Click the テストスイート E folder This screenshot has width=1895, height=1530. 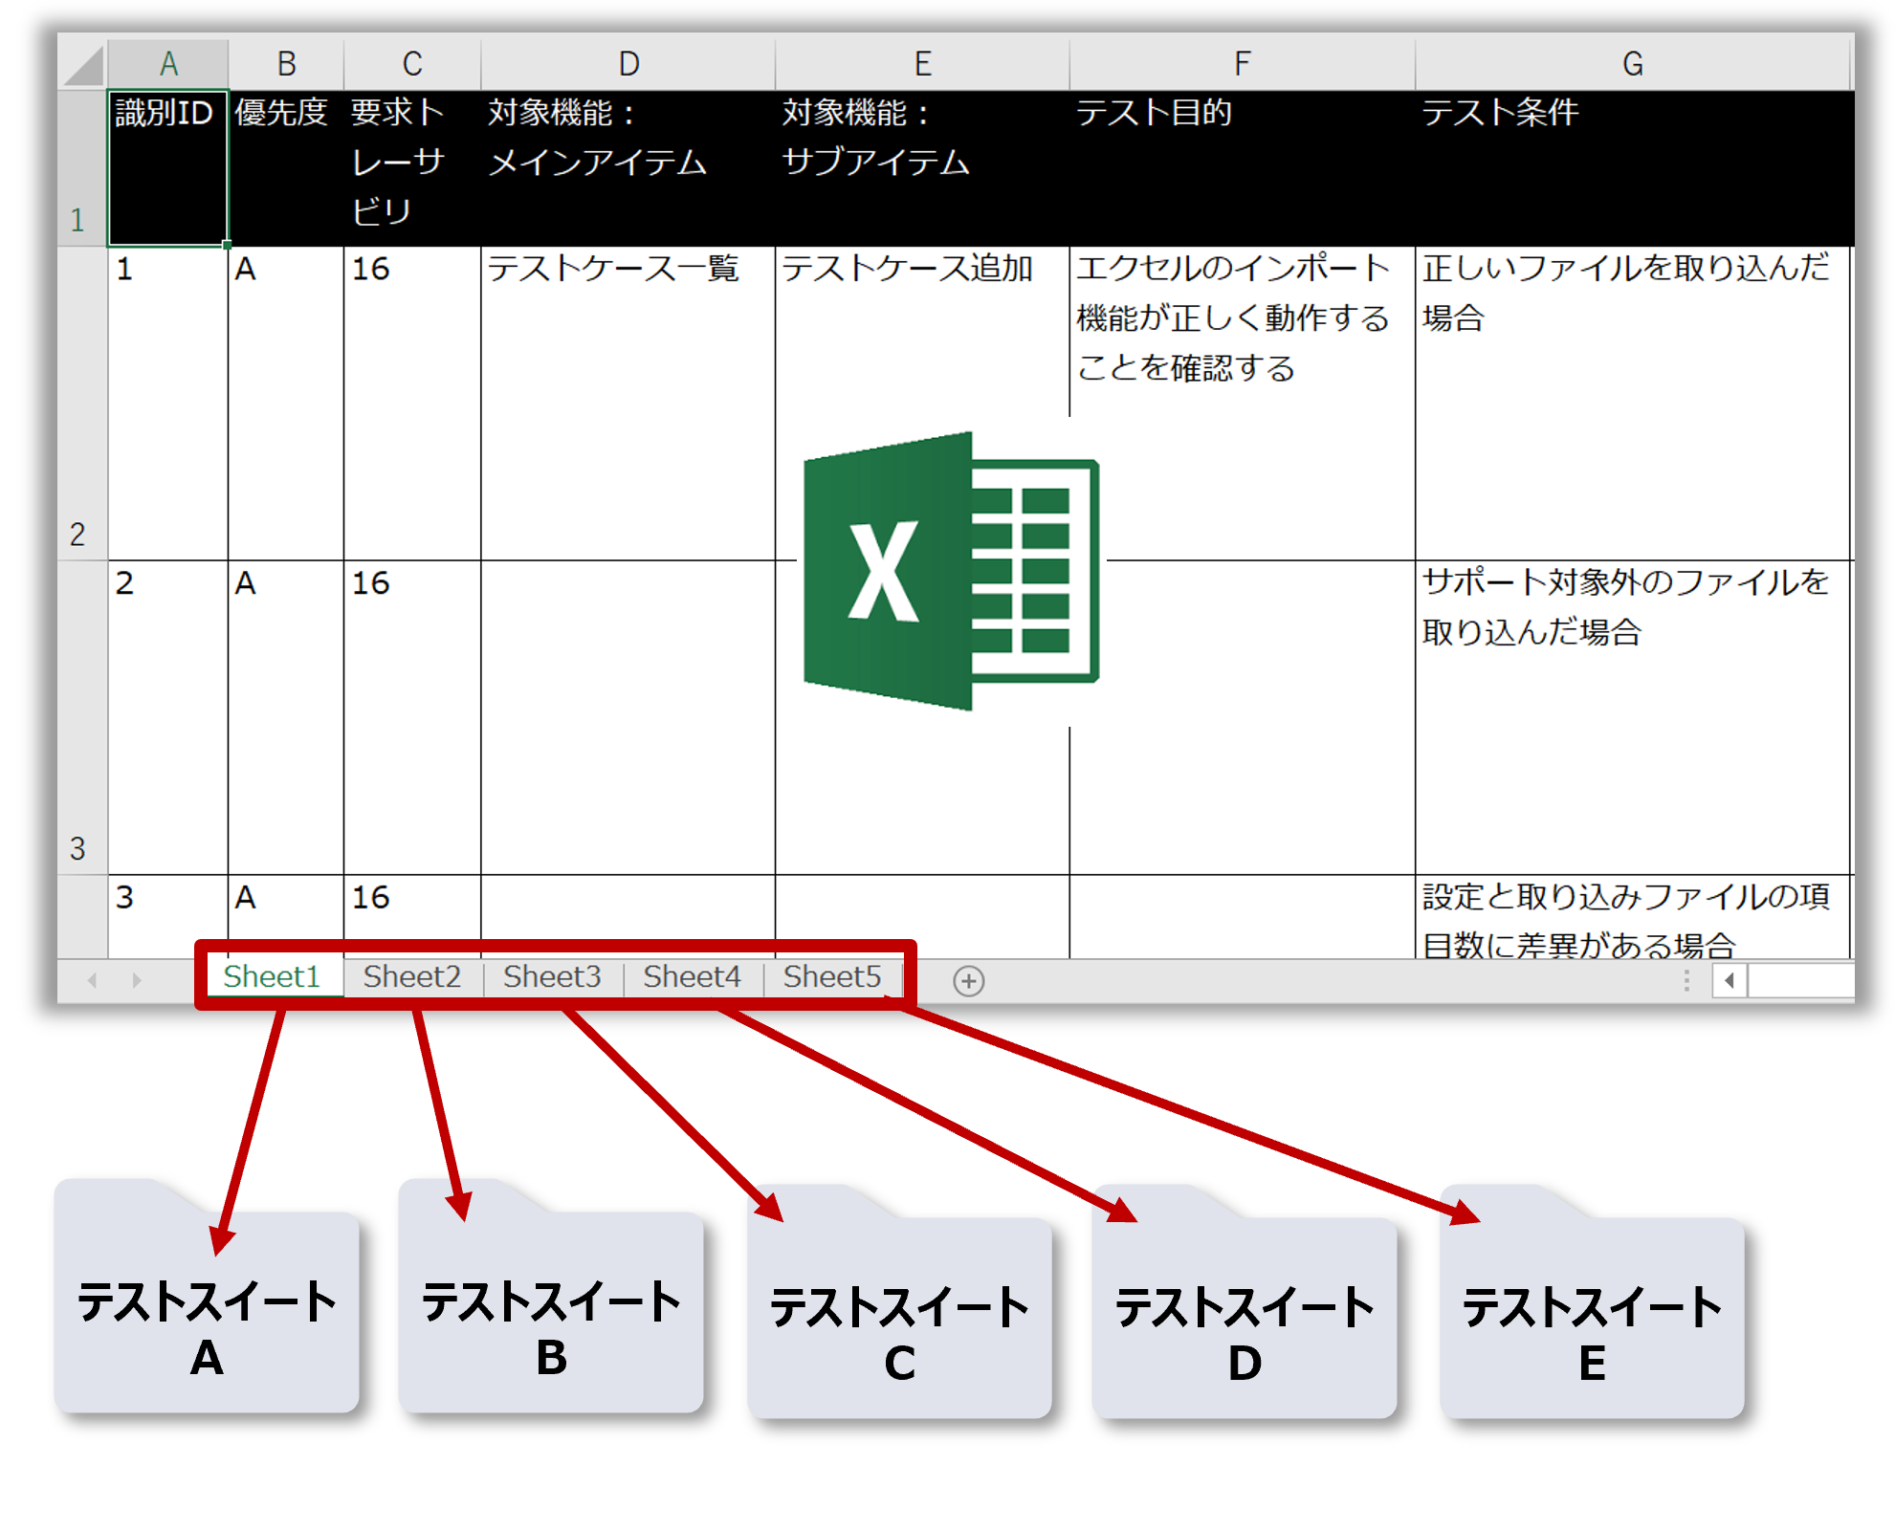click(1592, 1301)
